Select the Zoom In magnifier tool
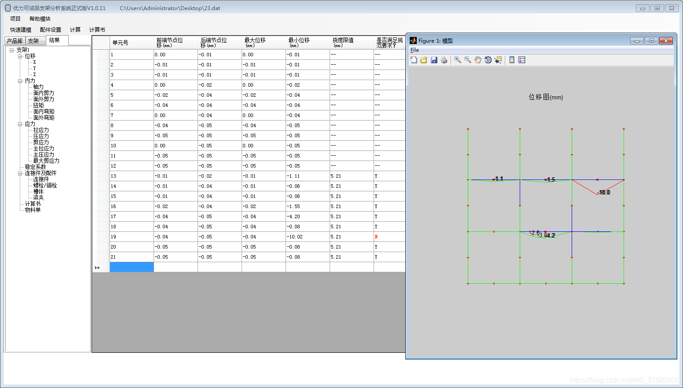This screenshot has width=683, height=388. click(x=458, y=60)
